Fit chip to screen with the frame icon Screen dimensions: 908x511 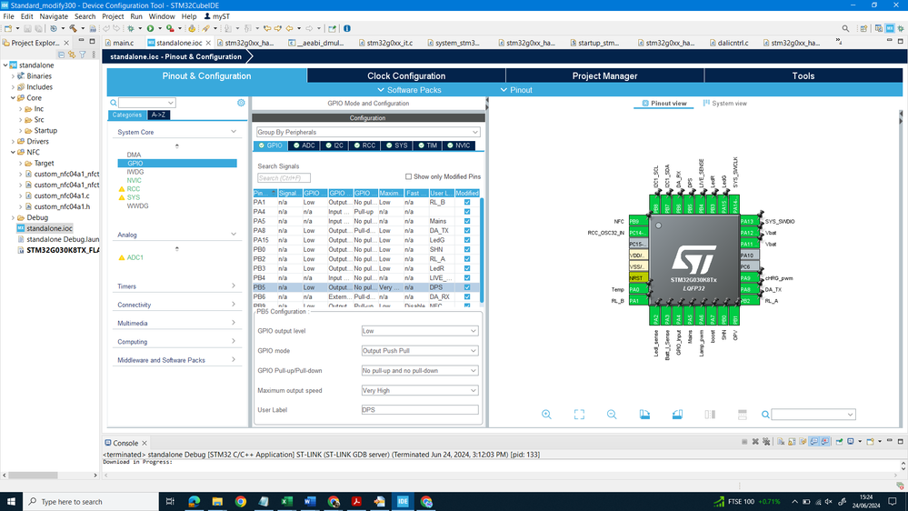click(579, 415)
